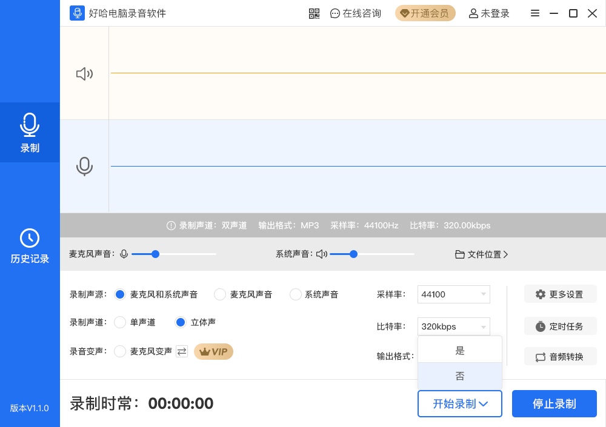
Task: Choose 否 in the open dropdown list
Action: coord(459,376)
